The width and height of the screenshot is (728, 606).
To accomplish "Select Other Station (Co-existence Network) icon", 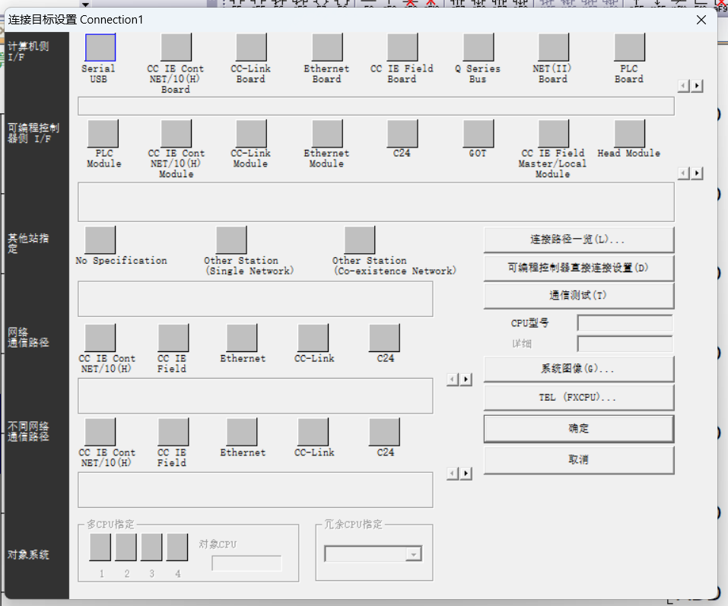I will coord(359,240).
